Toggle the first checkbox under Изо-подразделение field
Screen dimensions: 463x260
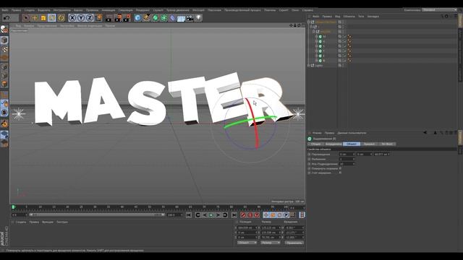pyautogui.click(x=340, y=168)
